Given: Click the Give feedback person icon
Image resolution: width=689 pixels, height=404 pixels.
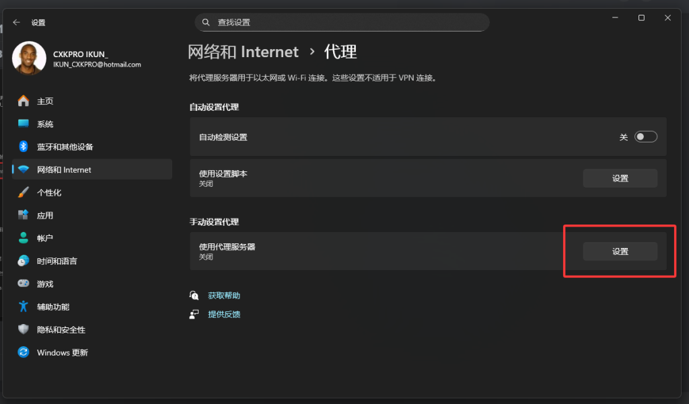Looking at the screenshot, I should click(x=194, y=314).
